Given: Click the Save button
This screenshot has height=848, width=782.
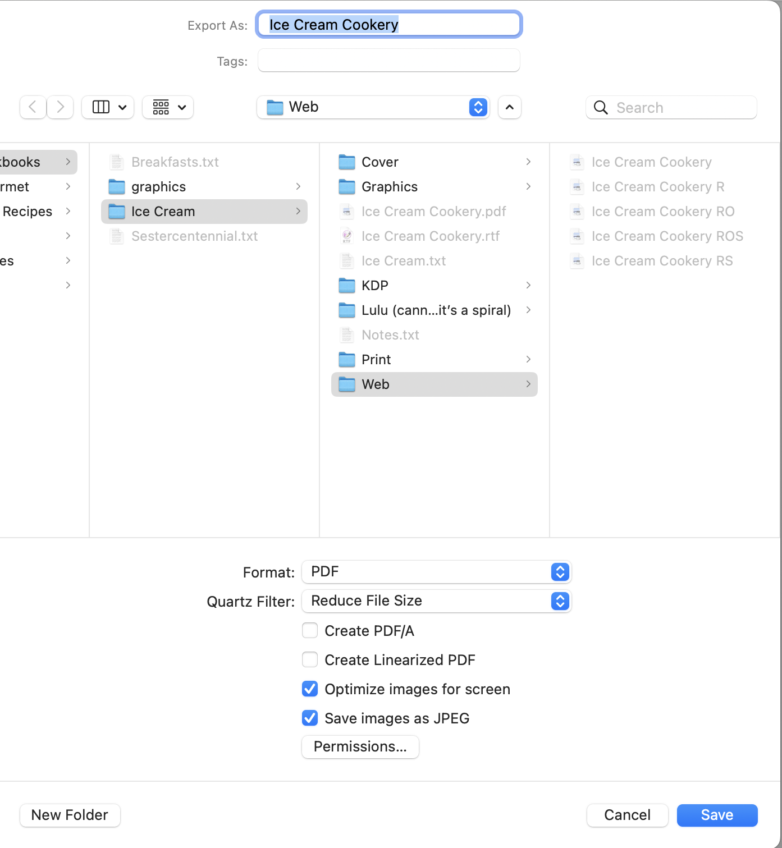Looking at the screenshot, I should (x=717, y=815).
